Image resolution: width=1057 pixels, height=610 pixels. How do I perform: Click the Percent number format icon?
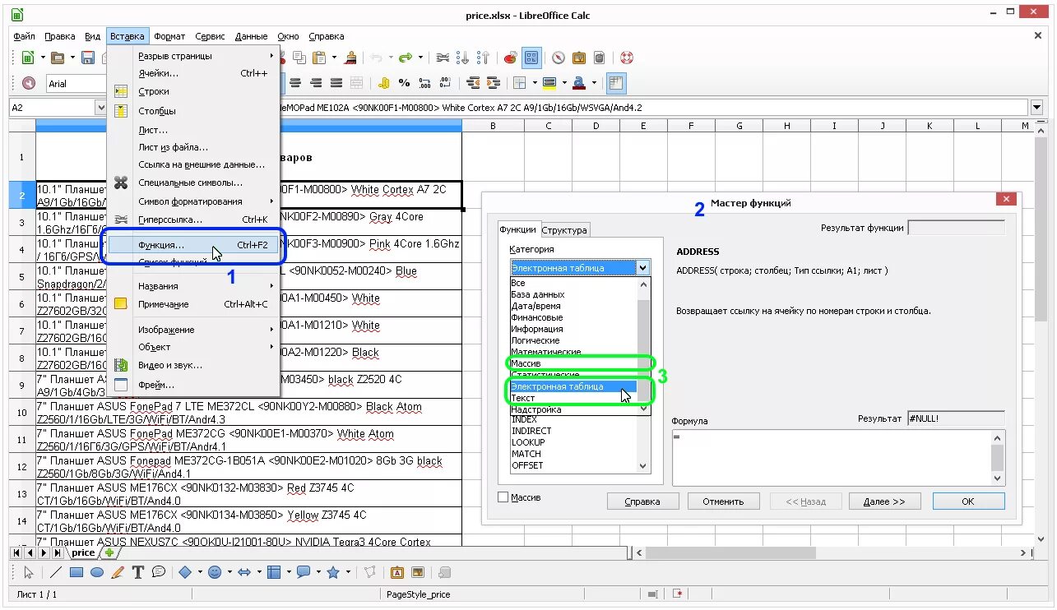[x=404, y=83]
